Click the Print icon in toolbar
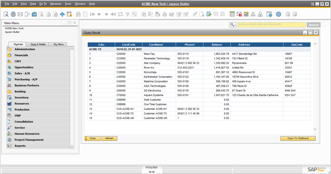 click(13, 14)
